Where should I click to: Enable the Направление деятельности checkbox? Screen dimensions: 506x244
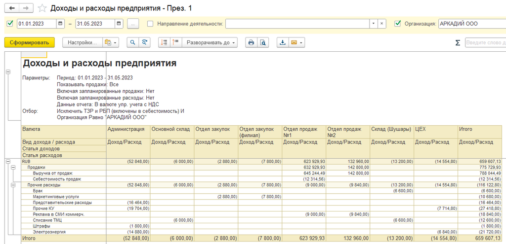pyautogui.click(x=150, y=24)
